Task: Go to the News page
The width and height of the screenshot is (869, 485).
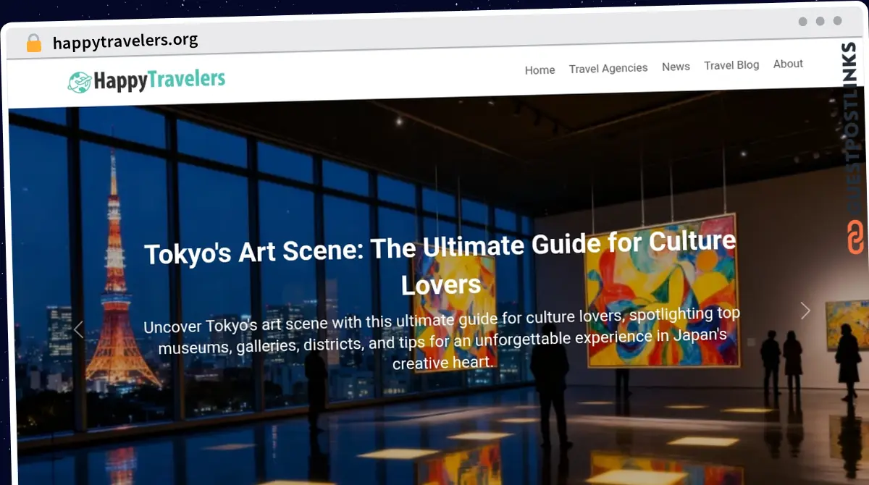Action: [x=676, y=67]
